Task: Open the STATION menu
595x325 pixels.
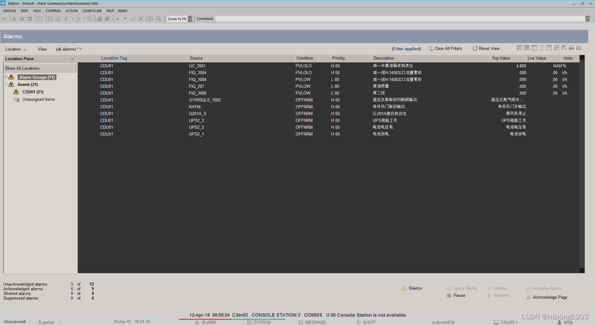Action: [x=9, y=11]
